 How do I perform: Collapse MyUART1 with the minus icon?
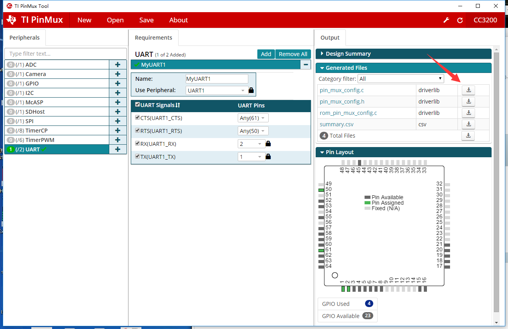pos(306,65)
